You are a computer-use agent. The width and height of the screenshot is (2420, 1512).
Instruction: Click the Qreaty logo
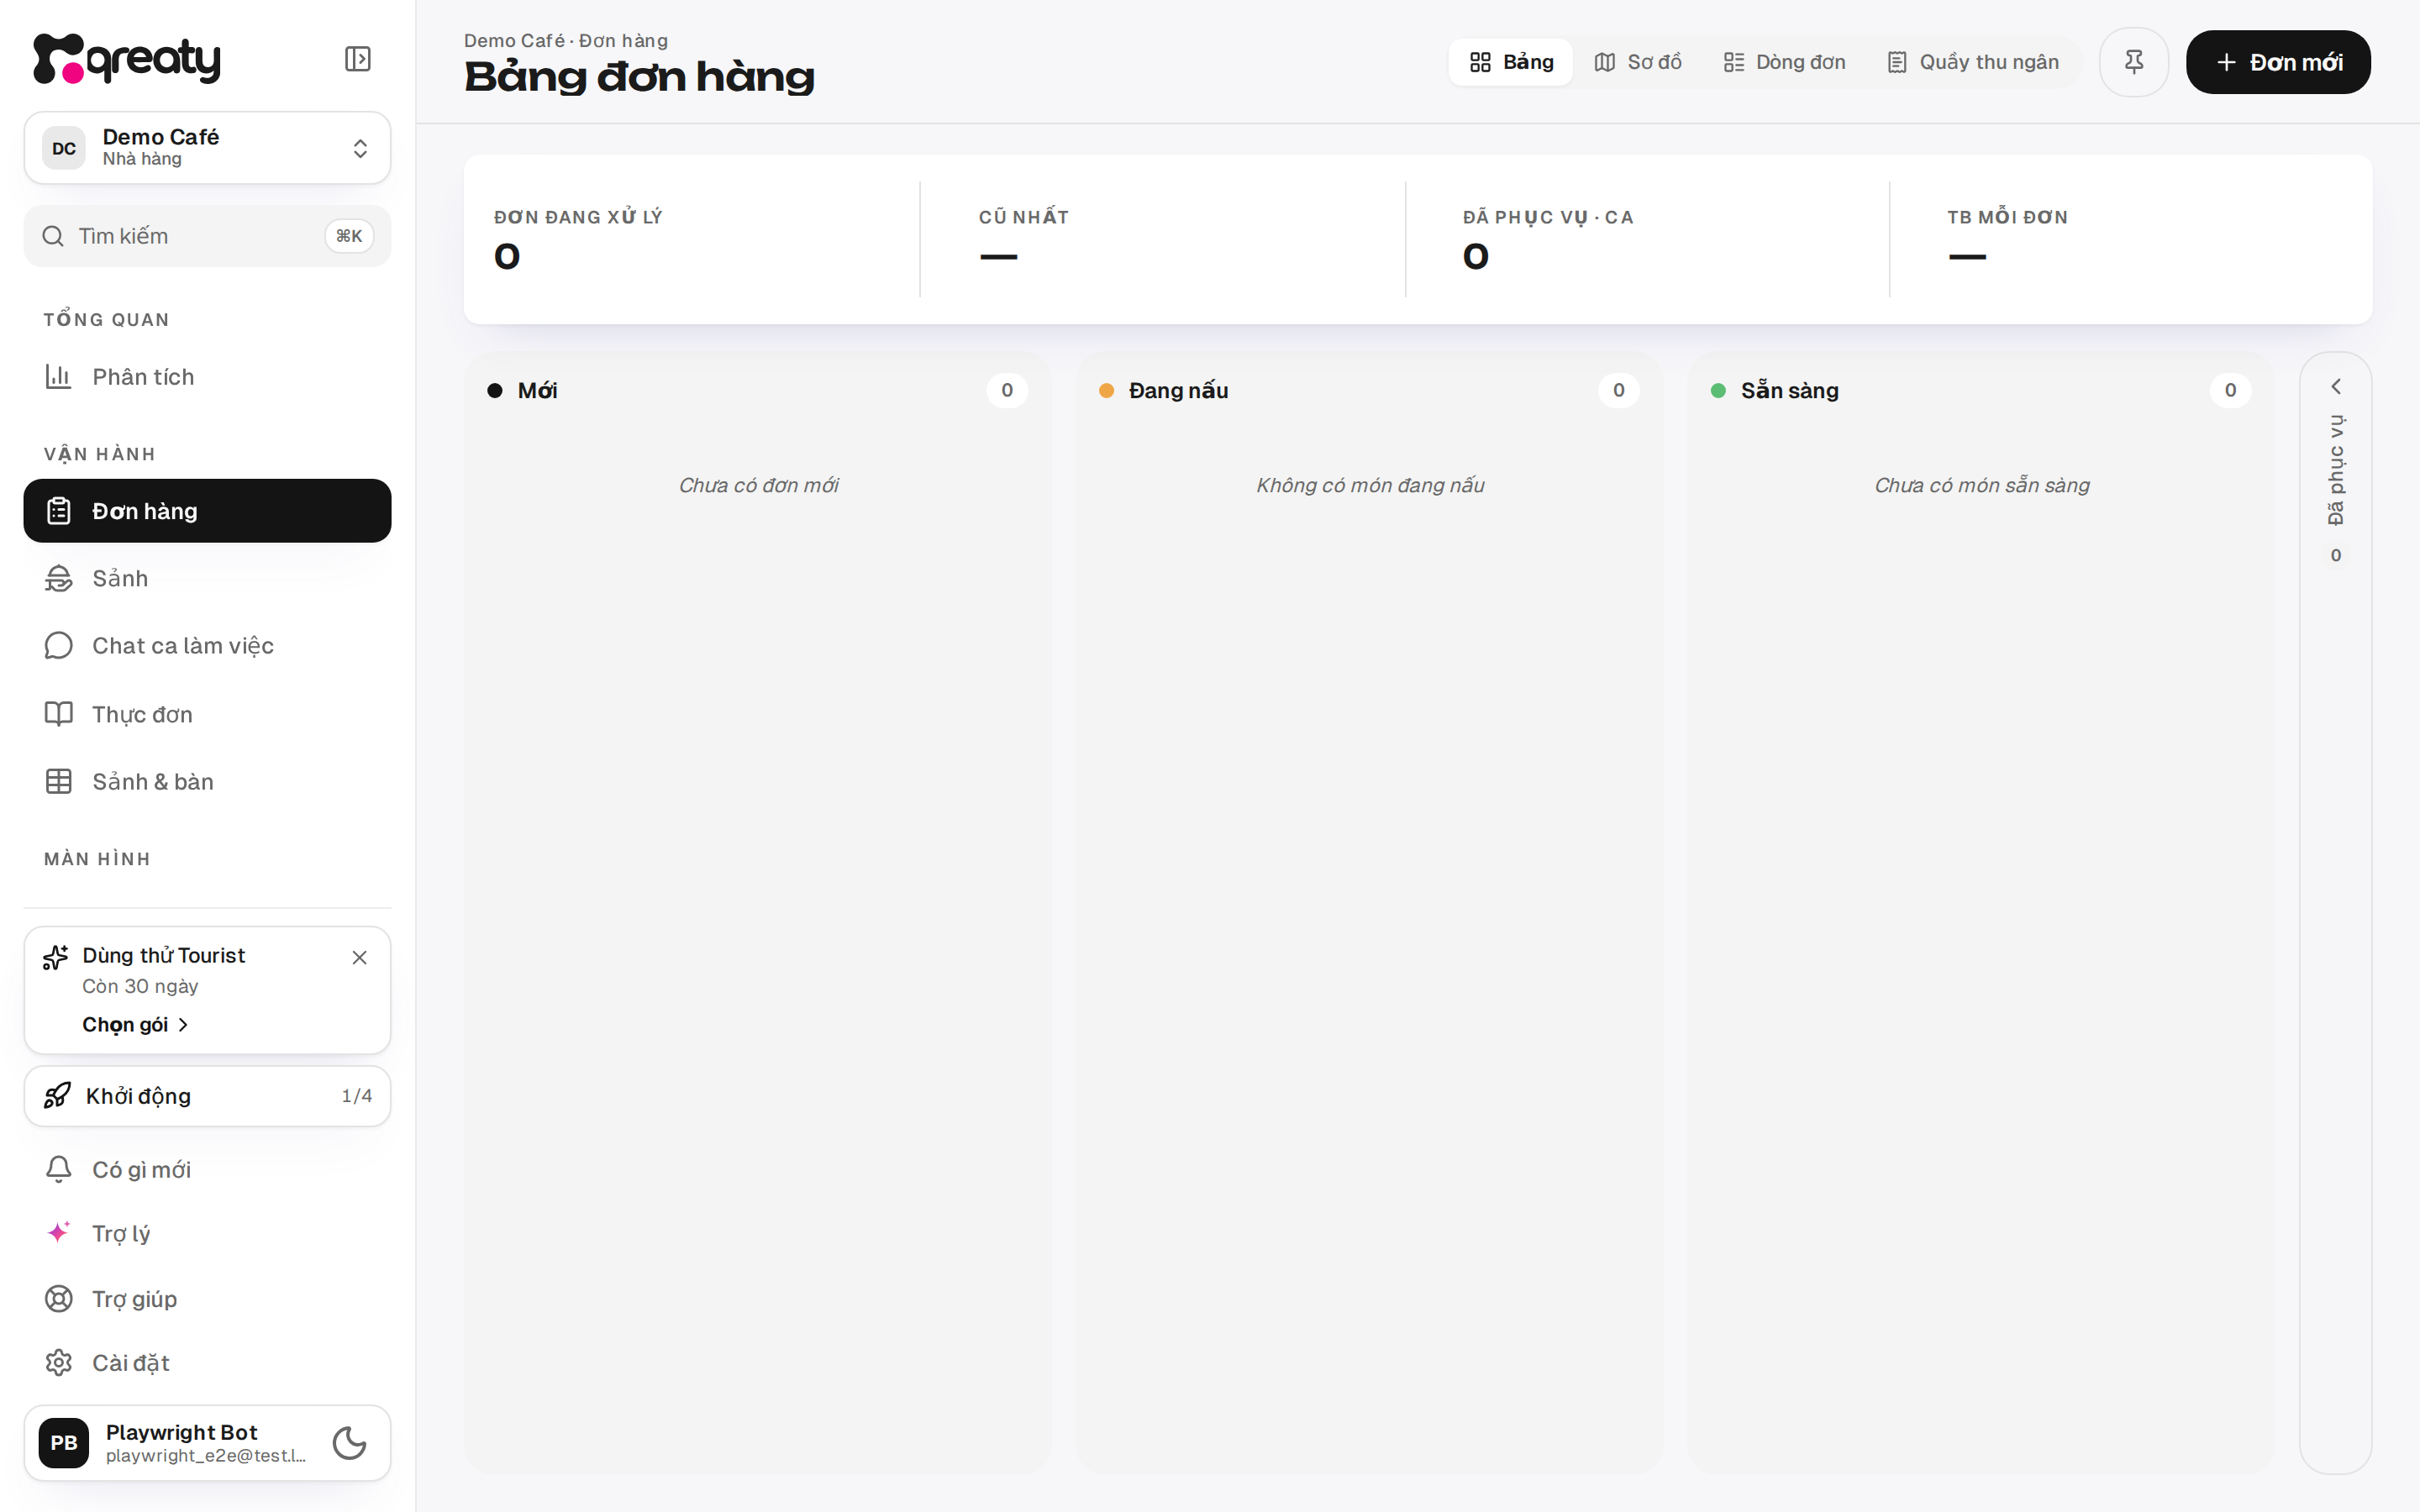coord(126,59)
